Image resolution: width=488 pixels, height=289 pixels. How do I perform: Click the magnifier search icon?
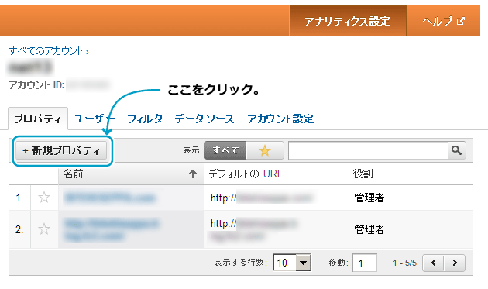click(456, 150)
